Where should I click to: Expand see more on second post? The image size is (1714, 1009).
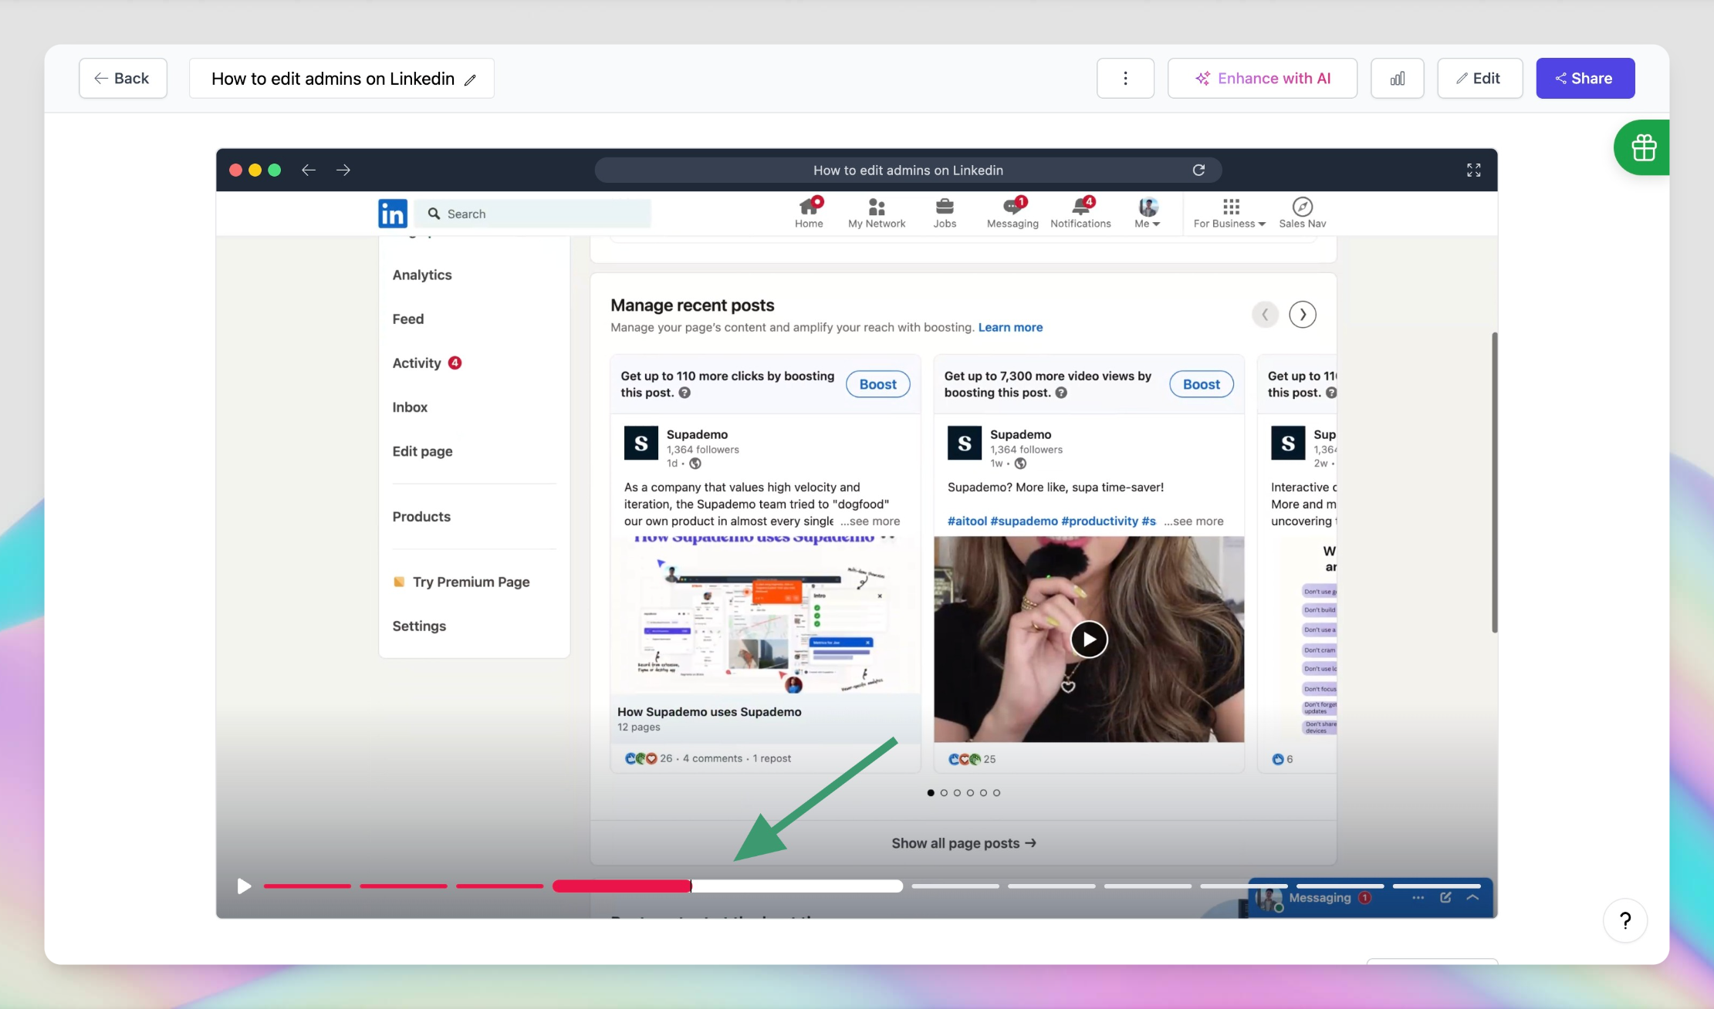tap(1194, 521)
